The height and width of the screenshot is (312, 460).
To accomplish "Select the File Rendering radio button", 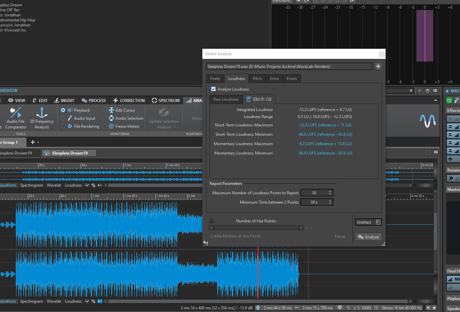I will [x=63, y=126].
